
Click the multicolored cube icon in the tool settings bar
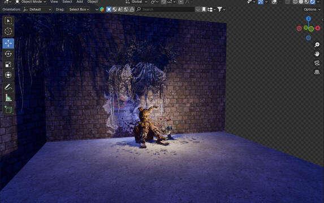pos(102,9)
